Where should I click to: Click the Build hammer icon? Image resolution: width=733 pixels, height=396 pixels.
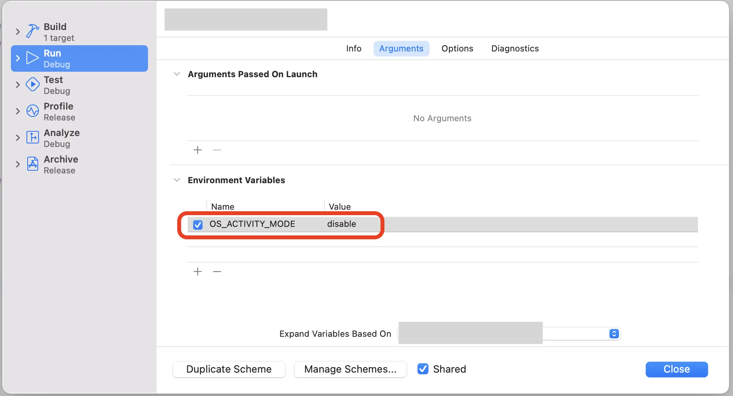[32, 31]
